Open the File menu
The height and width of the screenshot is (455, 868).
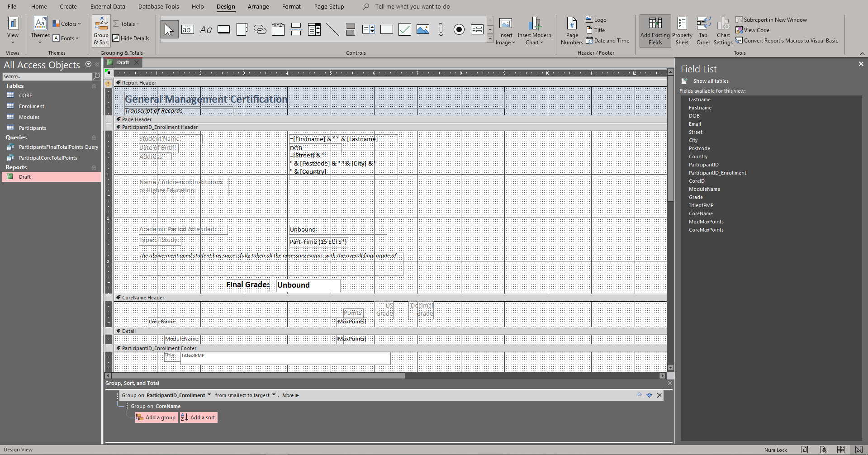click(x=12, y=6)
